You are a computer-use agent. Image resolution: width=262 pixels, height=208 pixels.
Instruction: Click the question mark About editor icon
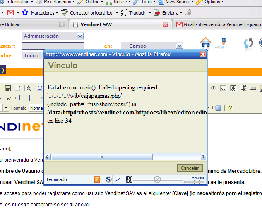coord(231,108)
